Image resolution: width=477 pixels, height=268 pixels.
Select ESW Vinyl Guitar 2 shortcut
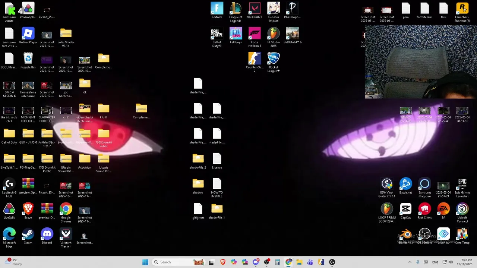click(387, 188)
